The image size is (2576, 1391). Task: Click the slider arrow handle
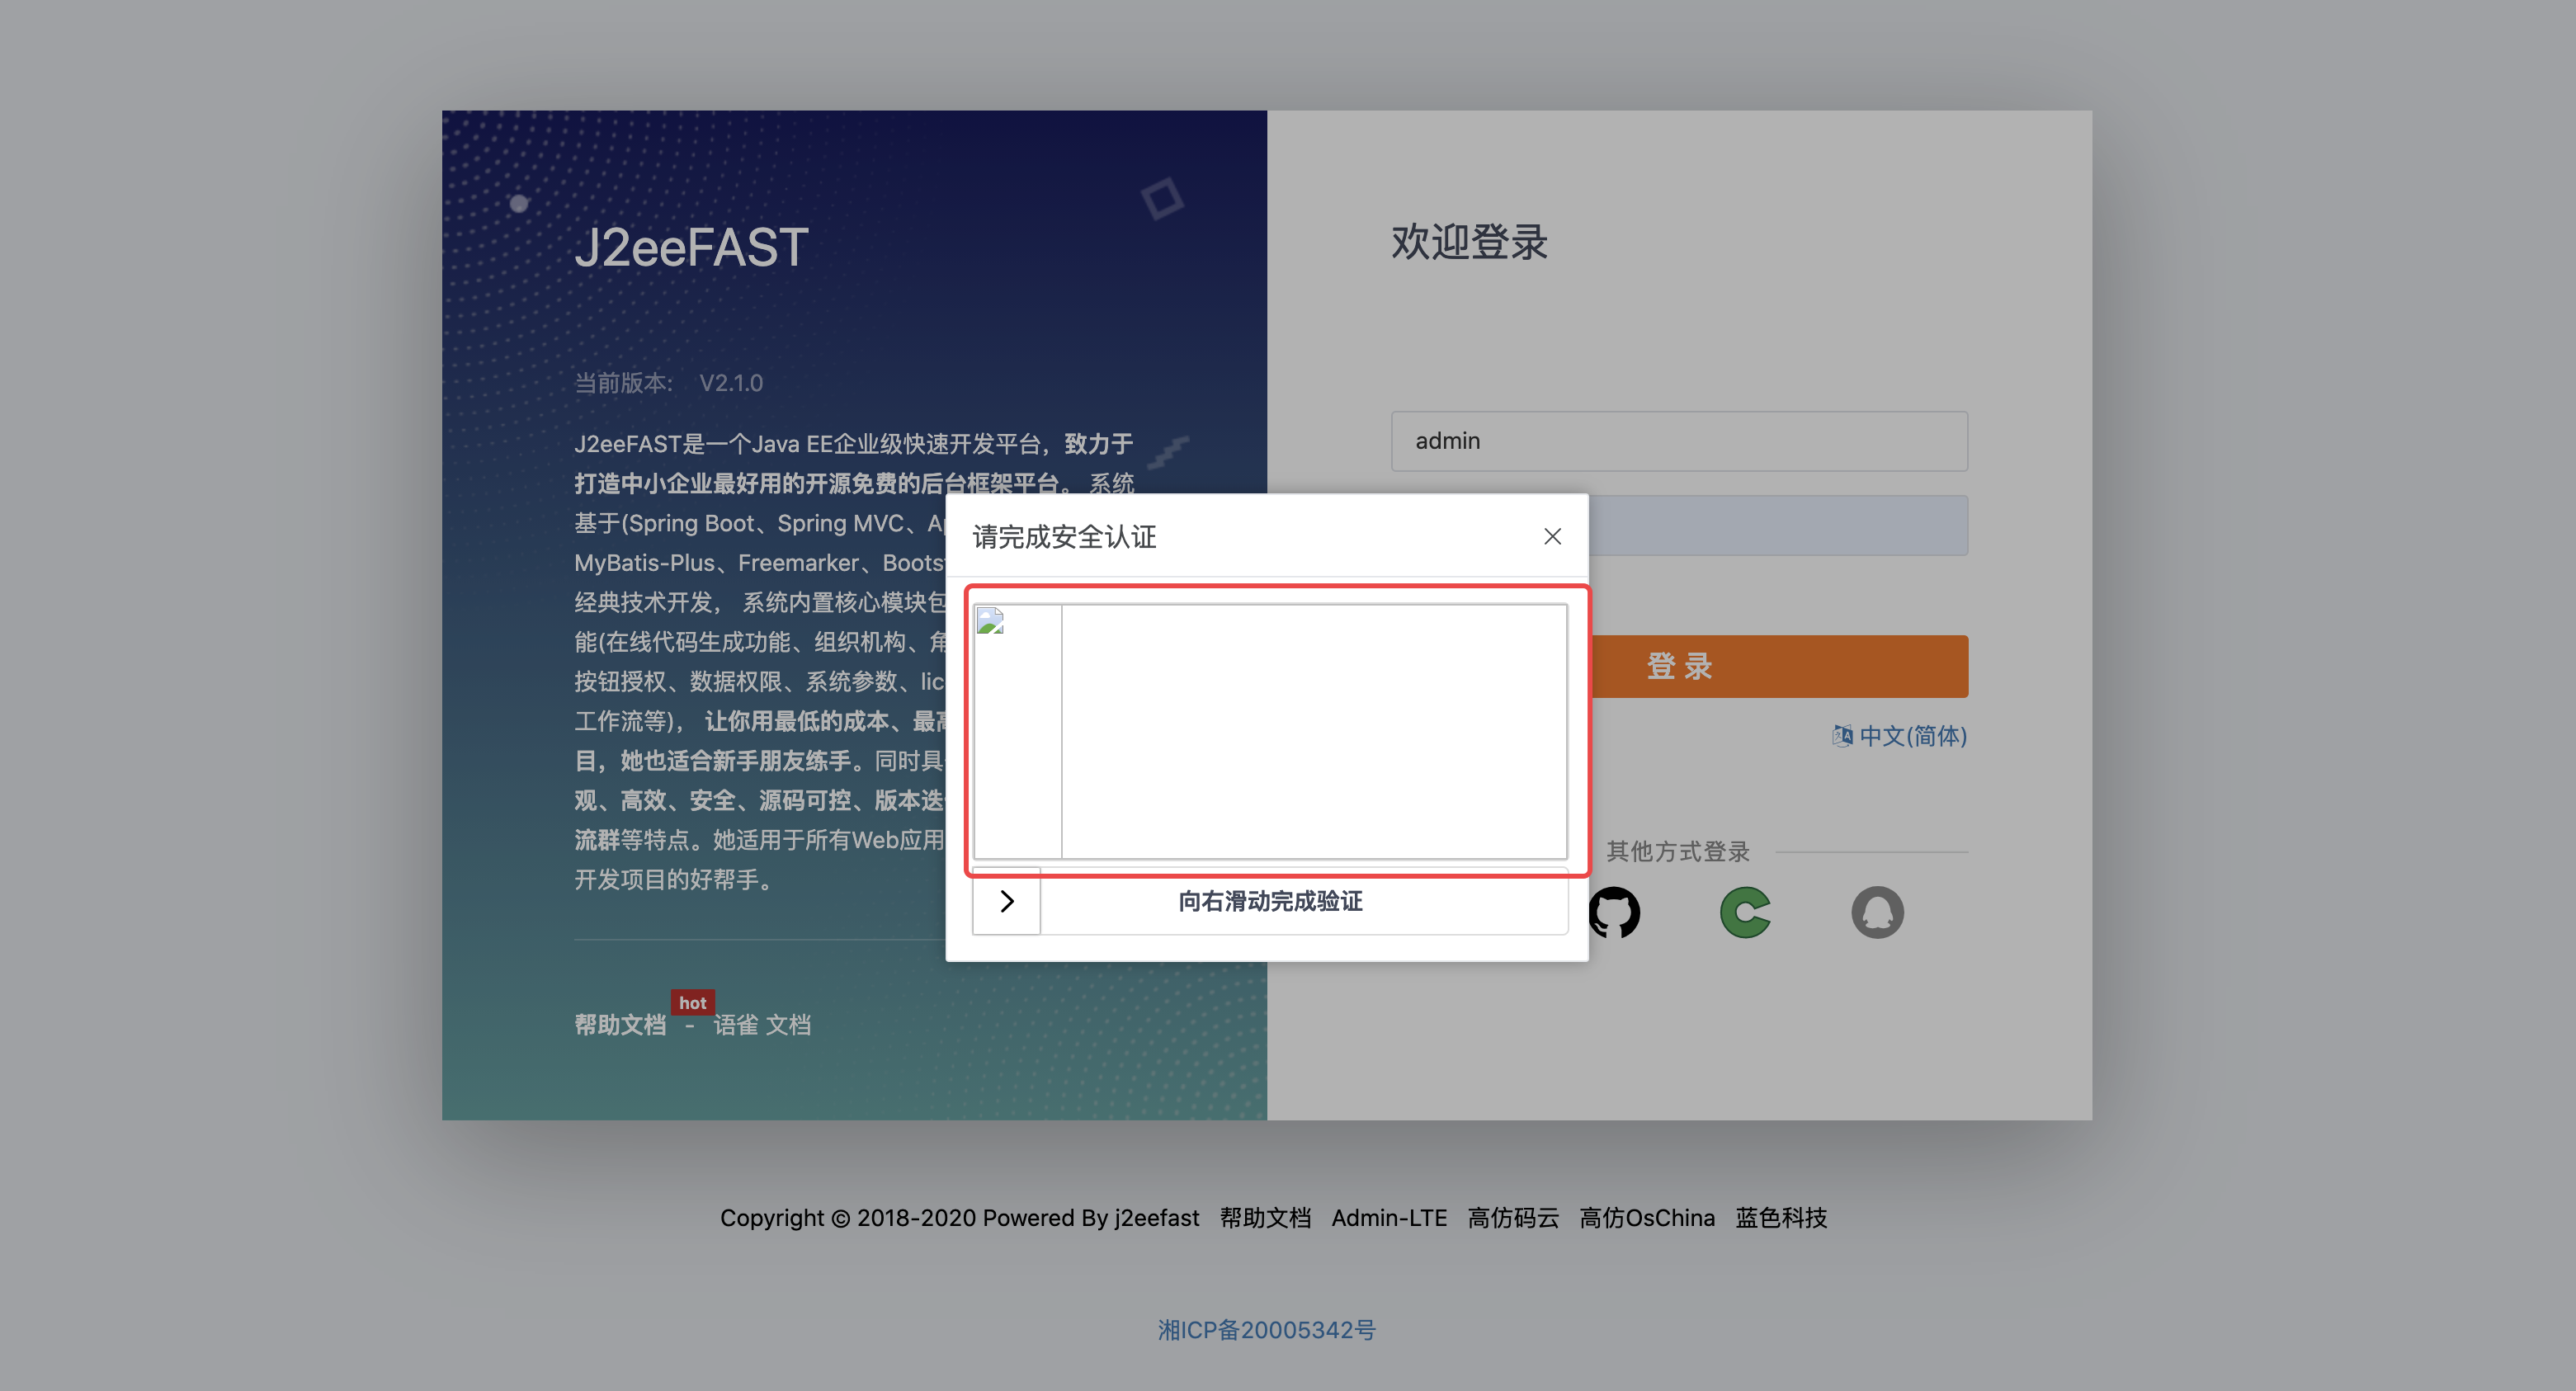click(1007, 901)
